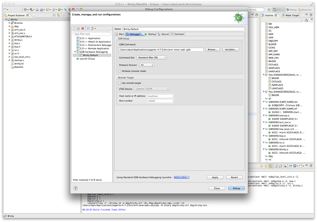Image resolution: width=317 pixels, height=222 pixels.
Task: Click Binaries node icon in Project Explorer
Action: click(x=12, y=23)
